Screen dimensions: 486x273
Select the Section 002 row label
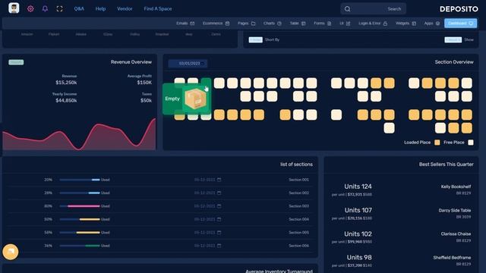tap(298, 193)
